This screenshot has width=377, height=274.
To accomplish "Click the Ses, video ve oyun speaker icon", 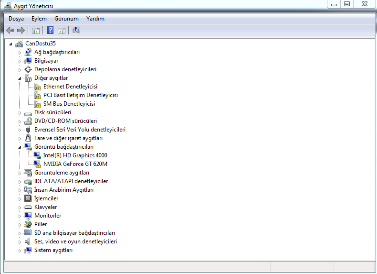I will tap(28, 241).
